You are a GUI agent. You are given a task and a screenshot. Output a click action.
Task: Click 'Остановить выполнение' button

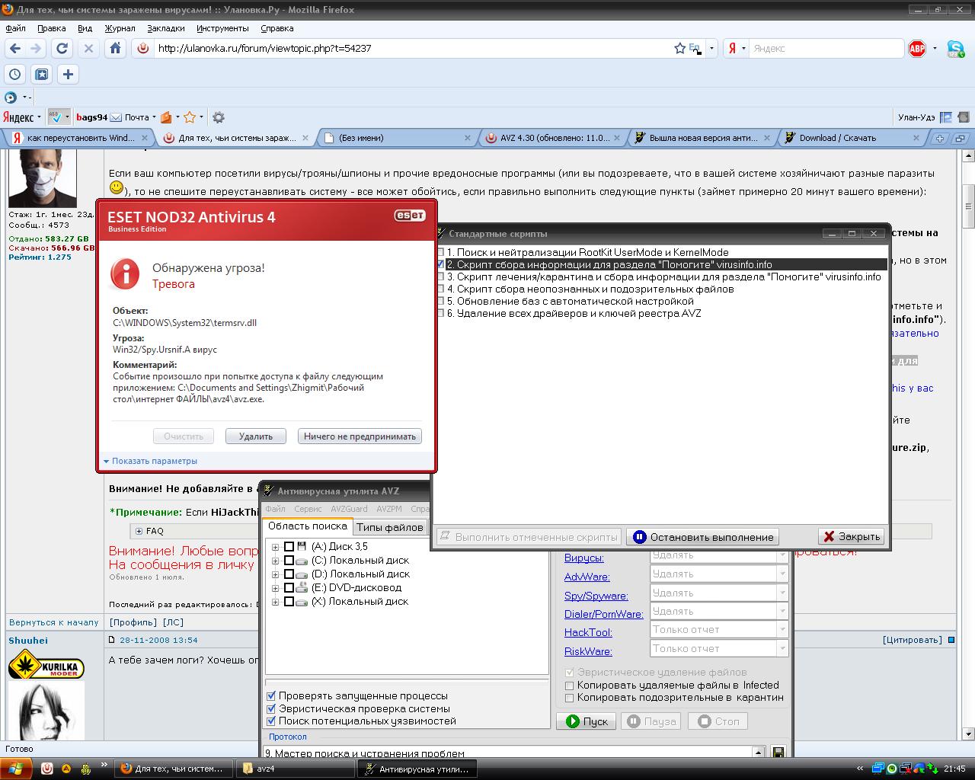click(x=702, y=537)
